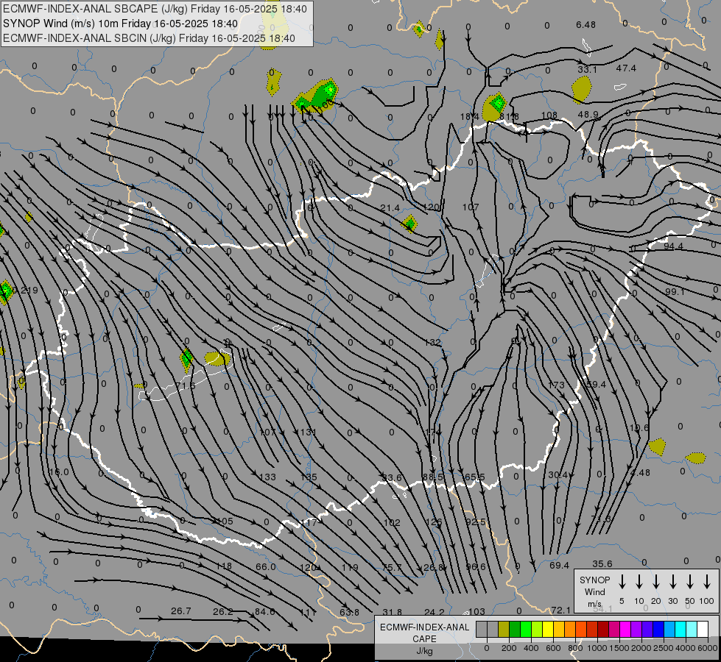This screenshot has width=721, height=662.
Task: Click the 133 value on the map
Action: click(267, 477)
